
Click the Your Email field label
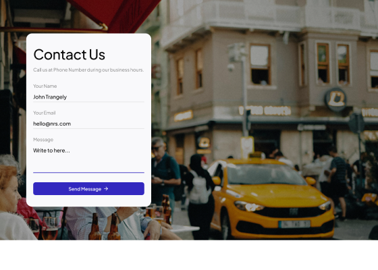(x=45, y=113)
